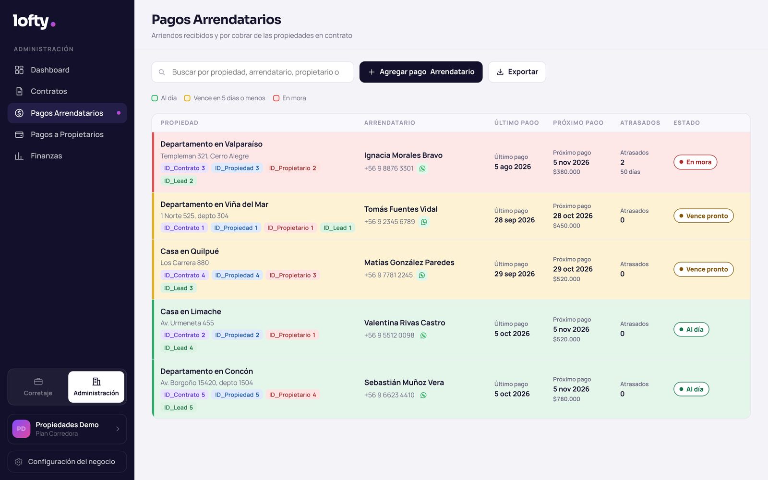Screen dimensions: 768x480
Task: Open WhatsApp for Valentina Rivas Castro
Action: tap(423, 336)
